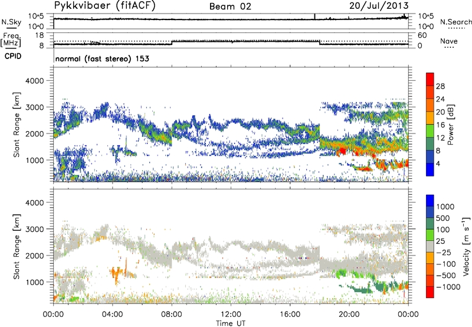Click the '1000' tick on velocity panel
Viewport: 472px width, 327px height.
pos(34,282)
